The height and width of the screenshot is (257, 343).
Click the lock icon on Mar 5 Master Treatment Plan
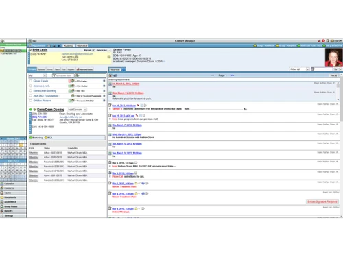(136, 183)
